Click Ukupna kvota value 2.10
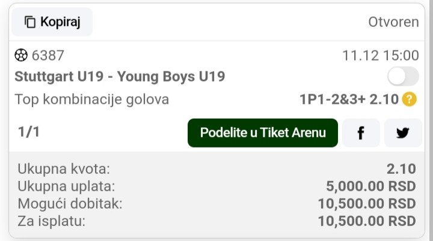433x241 pixels. (401, 169)
